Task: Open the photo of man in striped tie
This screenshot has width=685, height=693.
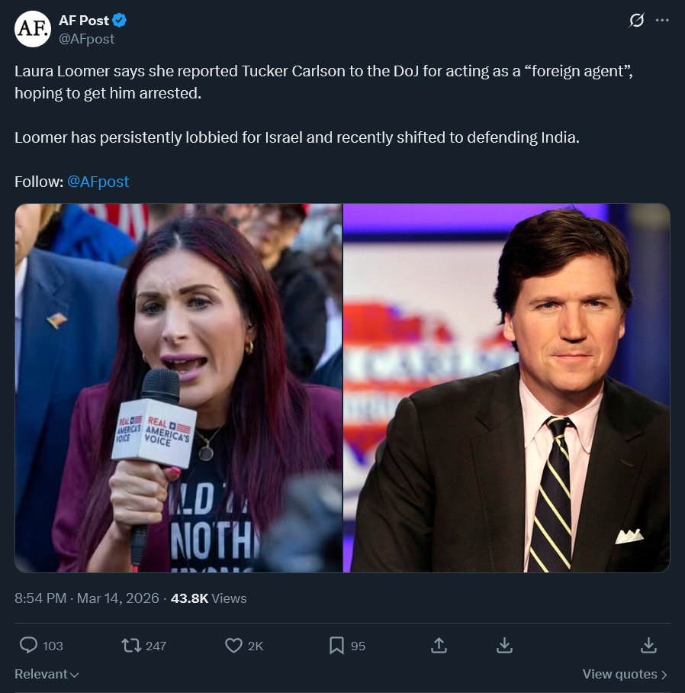Action: click(507, 388)
